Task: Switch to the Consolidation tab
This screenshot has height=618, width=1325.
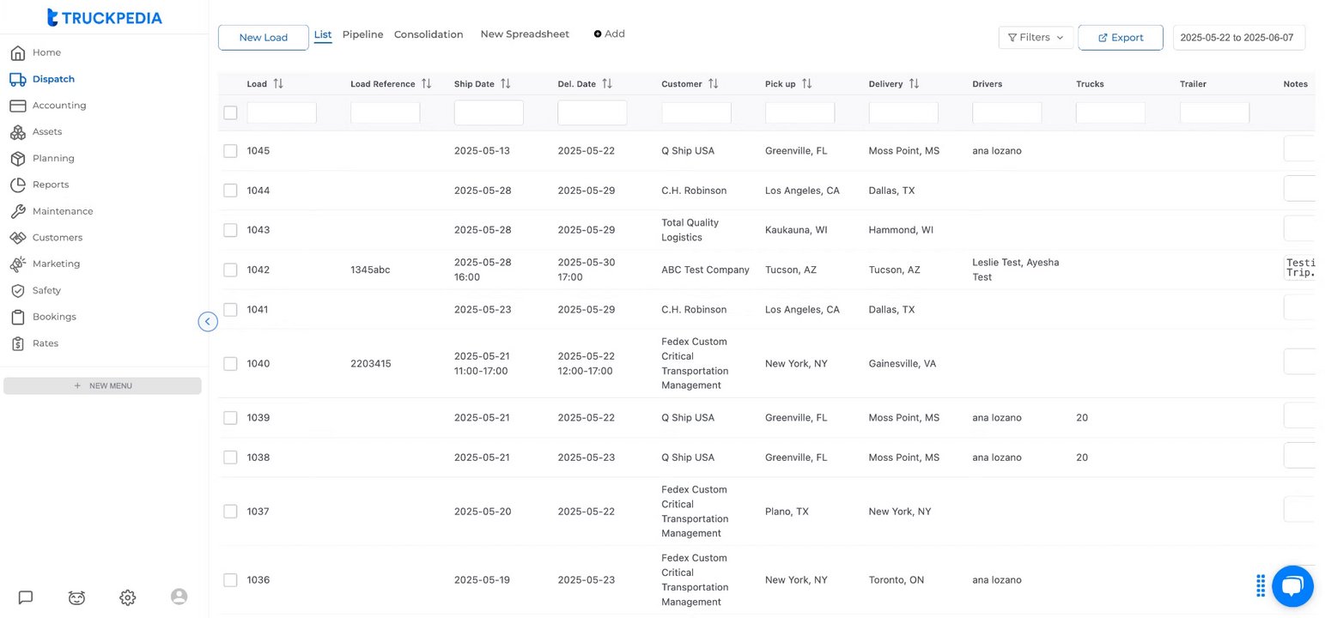Action: 428,34
